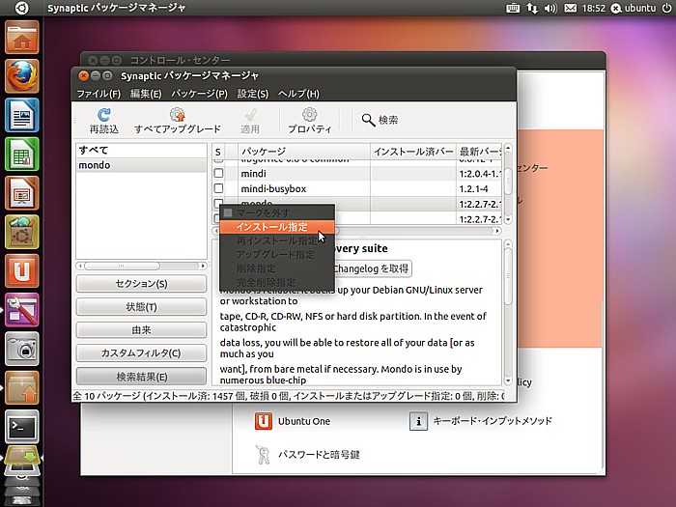The image size is (676, 507).
Task: Click Search Results (検索結果) button
Action: (141, 377)
